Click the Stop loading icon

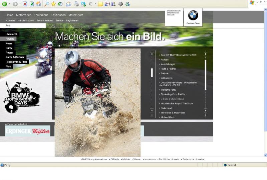click(25, 4)
